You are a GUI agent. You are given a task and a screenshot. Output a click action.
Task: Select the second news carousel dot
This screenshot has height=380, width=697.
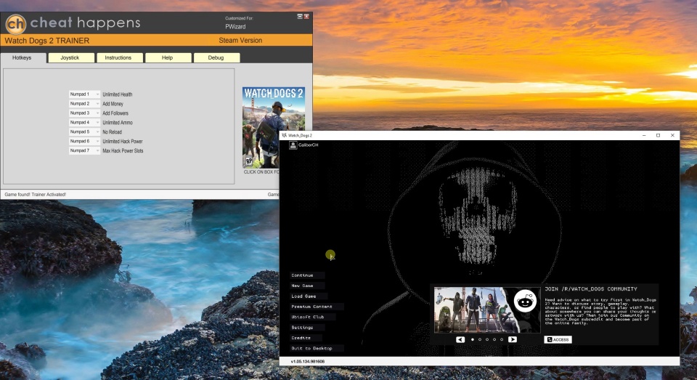click(x=480, y=339)
